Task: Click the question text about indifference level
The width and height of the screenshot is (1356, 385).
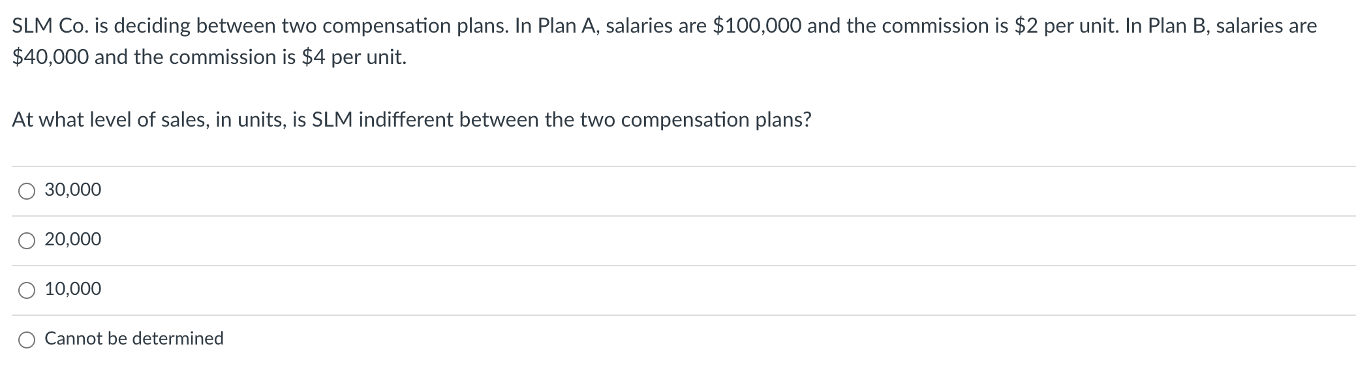Action: pyautogui.click(x=412, y=119)
